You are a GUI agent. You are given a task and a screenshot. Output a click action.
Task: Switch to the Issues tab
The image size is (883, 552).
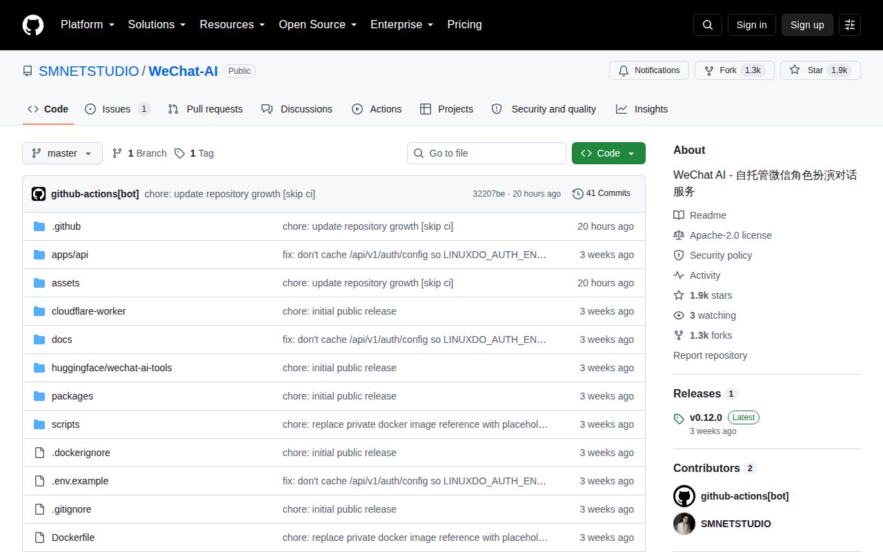point(117,109)
